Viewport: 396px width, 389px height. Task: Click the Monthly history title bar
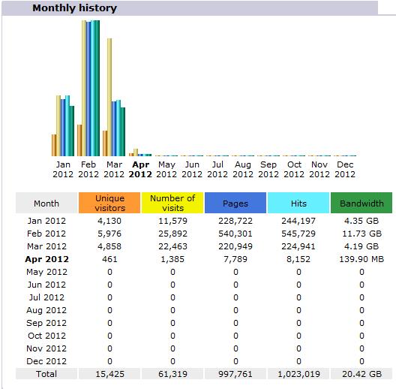point(190,8)
